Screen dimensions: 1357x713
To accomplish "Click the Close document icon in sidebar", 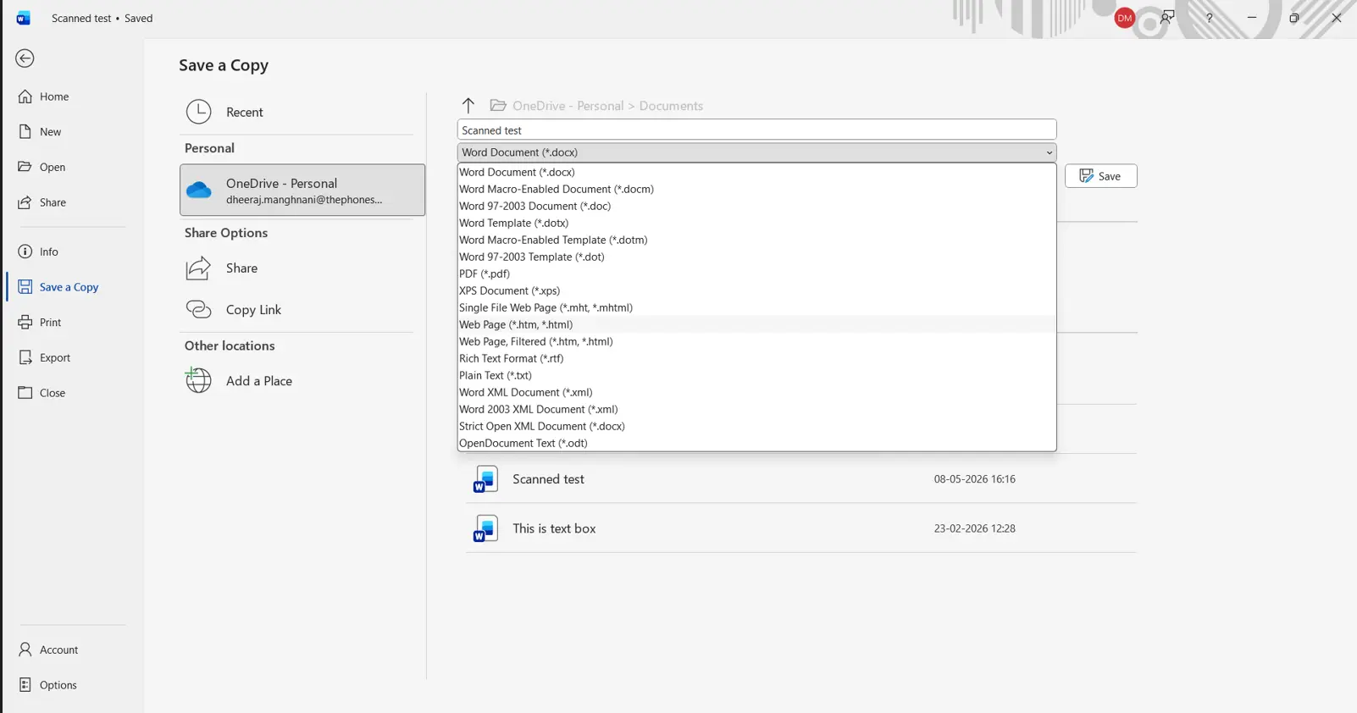I will (x=25, y=393).
